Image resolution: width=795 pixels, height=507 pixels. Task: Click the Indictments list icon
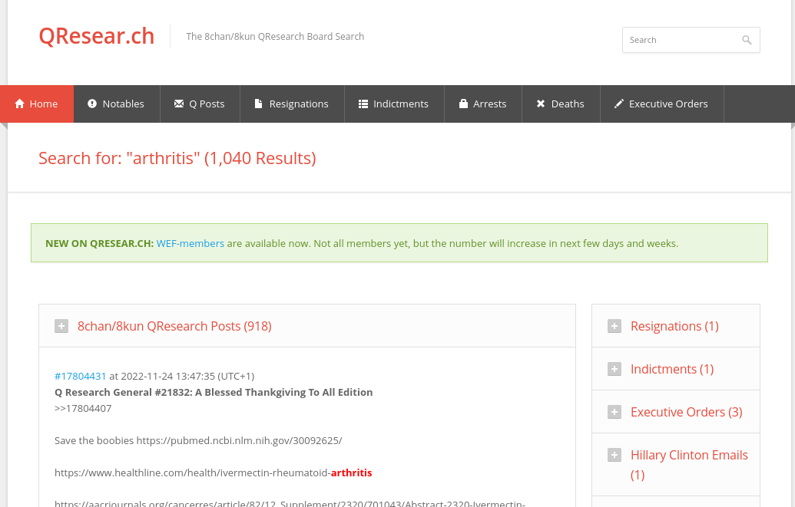(363, 104)
